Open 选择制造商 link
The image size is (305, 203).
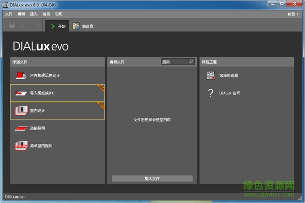tap(229, 76)
